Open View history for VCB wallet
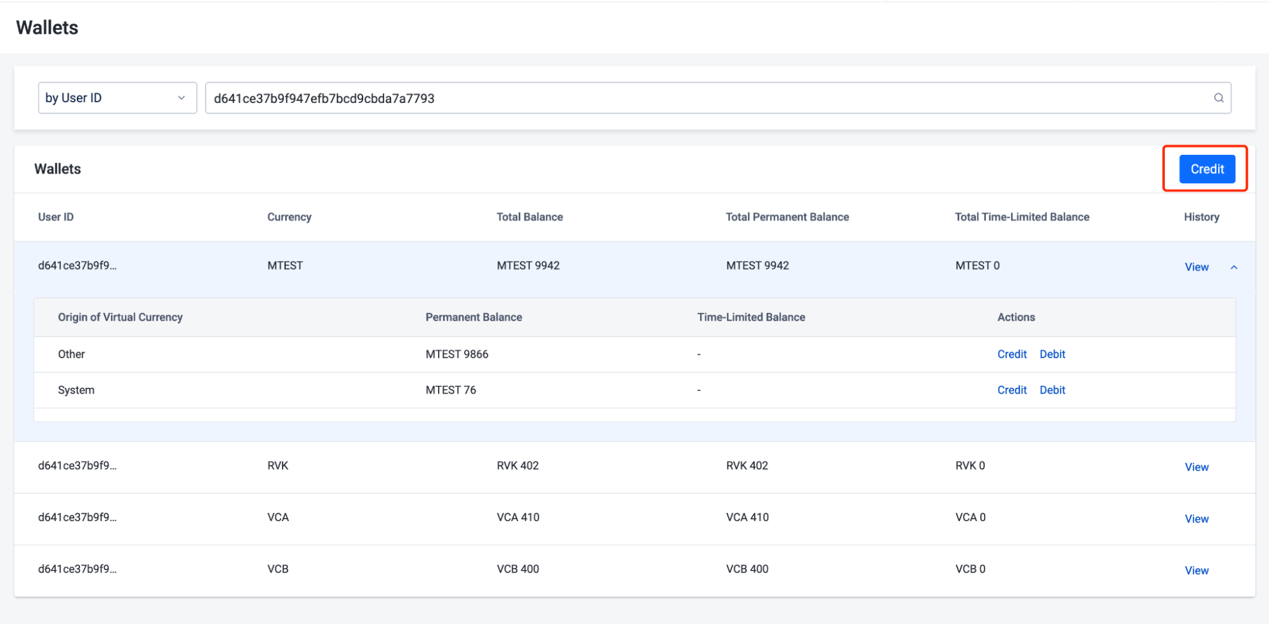This screenshot has height=624, width=1269. coord(1196,570)
